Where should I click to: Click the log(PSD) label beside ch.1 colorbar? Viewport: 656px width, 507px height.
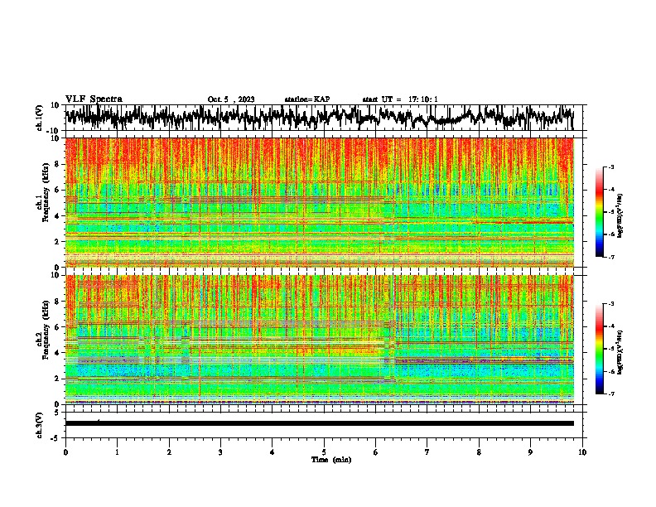[x=620, y=215]
